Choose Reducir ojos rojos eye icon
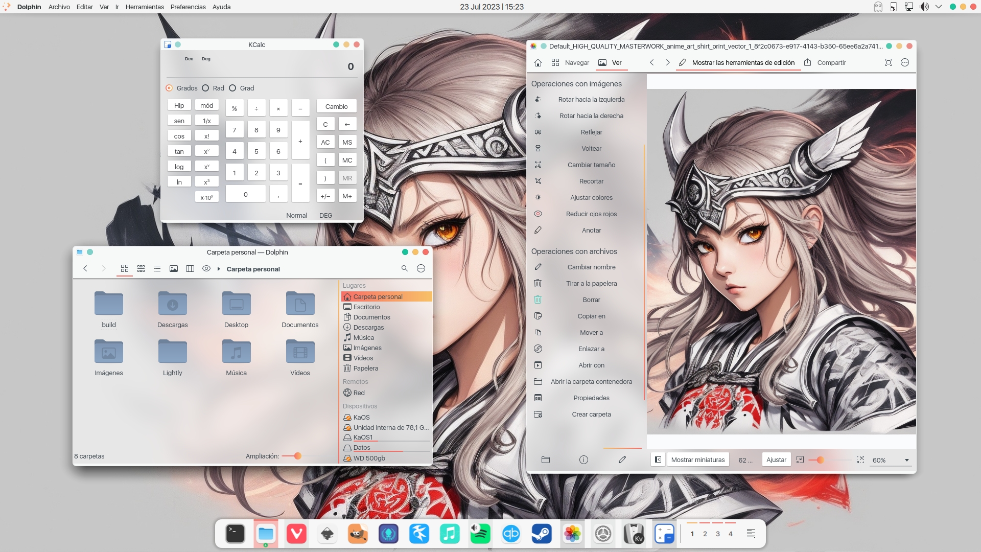Viewport: 981px width, 552px height. pyautogui.click(x=538, y=214)
